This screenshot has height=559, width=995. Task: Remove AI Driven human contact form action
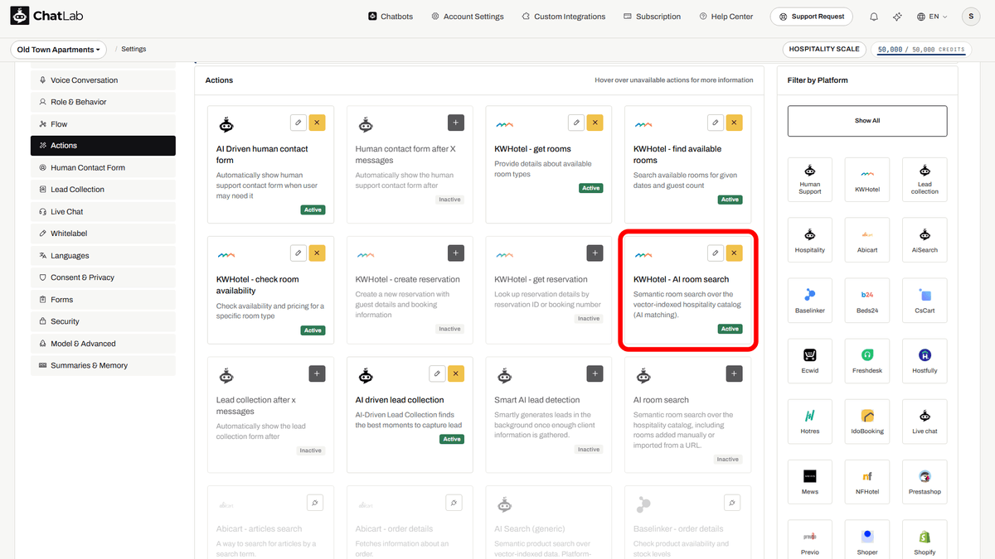click(x=317, y=123)
